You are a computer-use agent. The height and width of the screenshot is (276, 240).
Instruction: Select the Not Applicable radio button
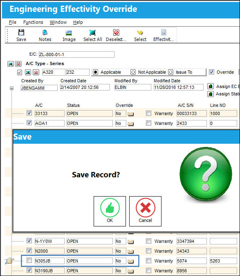tap(133, 72)
